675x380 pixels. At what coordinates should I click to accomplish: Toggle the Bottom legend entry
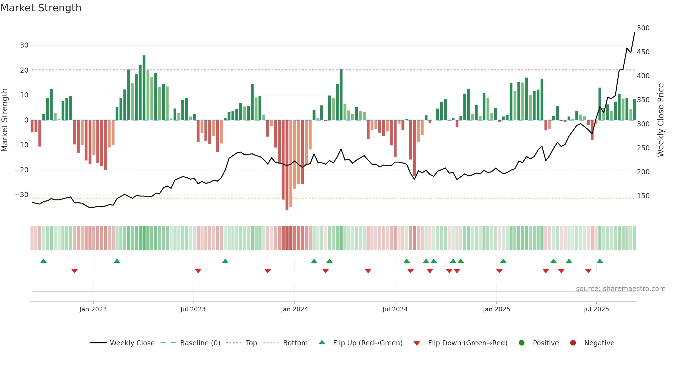point(285,343)
